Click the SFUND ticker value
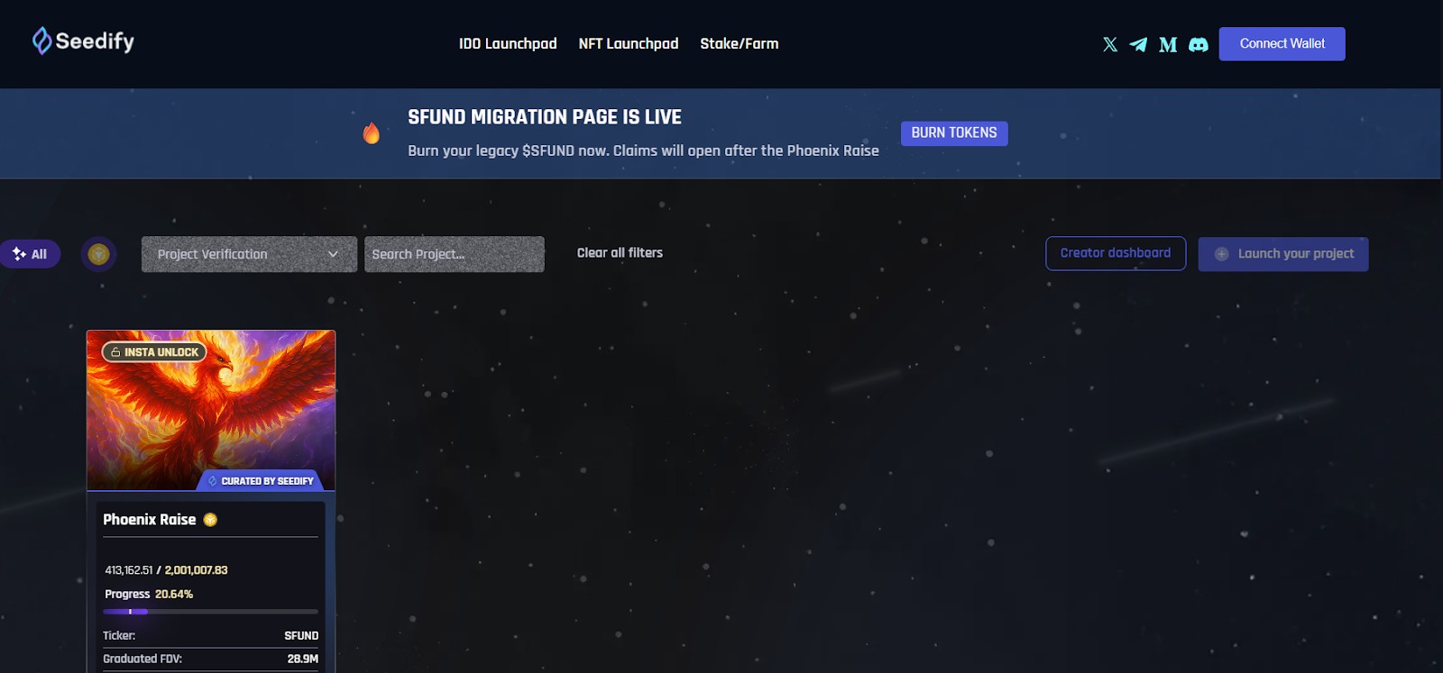 301,636
